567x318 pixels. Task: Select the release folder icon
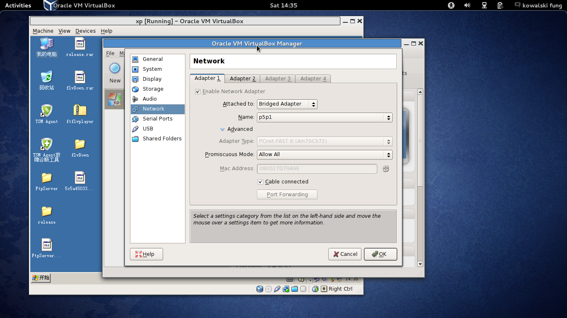point(46,214)
